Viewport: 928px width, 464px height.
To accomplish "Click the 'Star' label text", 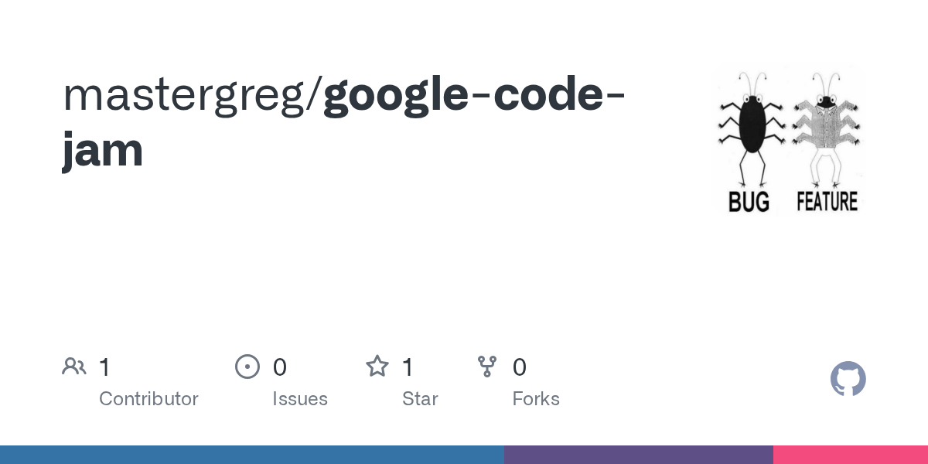I will pos(420,399).
